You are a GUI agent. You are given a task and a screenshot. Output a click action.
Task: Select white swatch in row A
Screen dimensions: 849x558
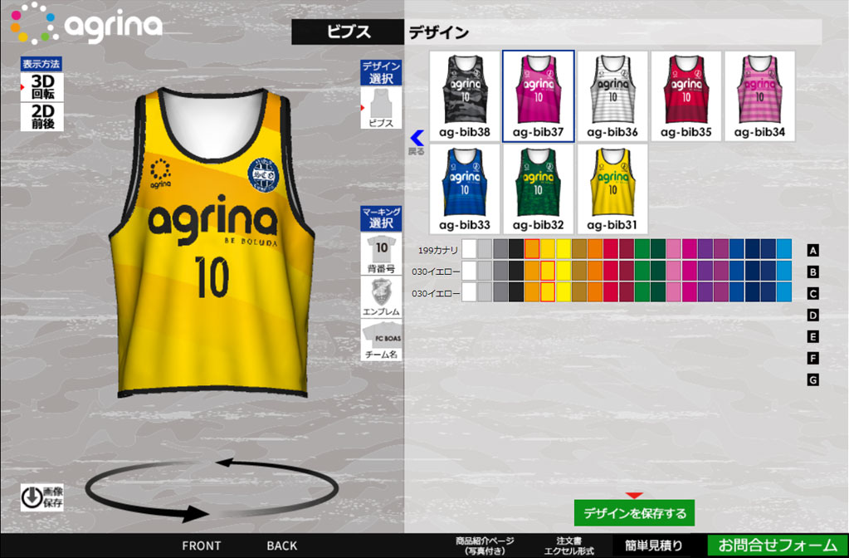click(x=470, y=249)
